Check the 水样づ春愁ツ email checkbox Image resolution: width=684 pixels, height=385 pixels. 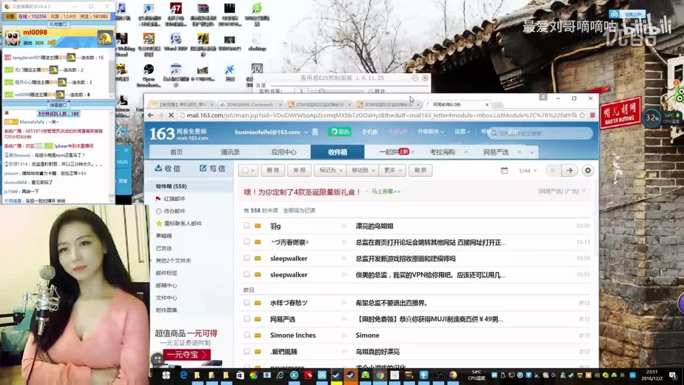247,303
